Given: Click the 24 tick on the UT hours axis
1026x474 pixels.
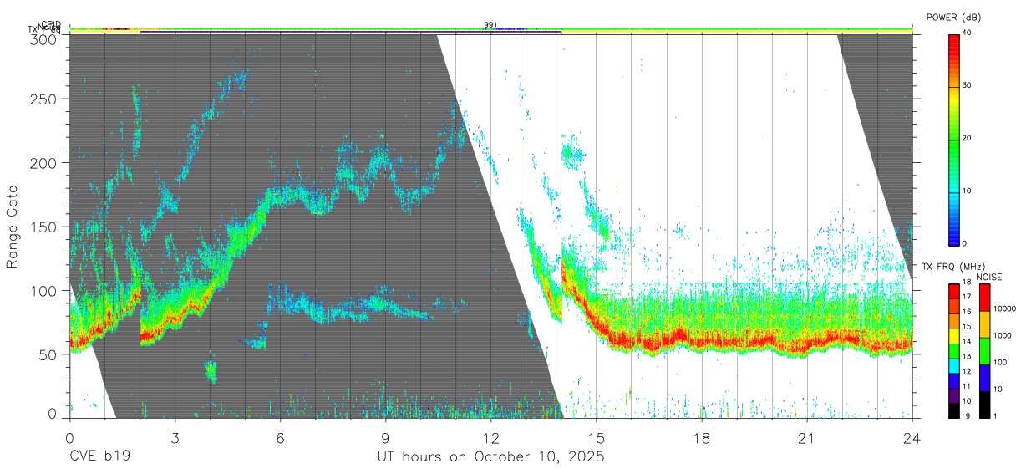Looking at the screenshot, I should [912, 438].
